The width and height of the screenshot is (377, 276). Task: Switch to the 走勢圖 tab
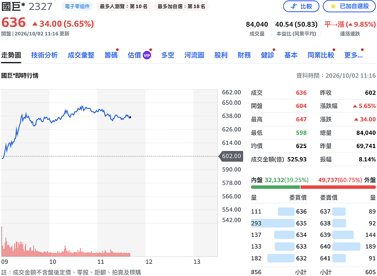(x=11, y=55)
